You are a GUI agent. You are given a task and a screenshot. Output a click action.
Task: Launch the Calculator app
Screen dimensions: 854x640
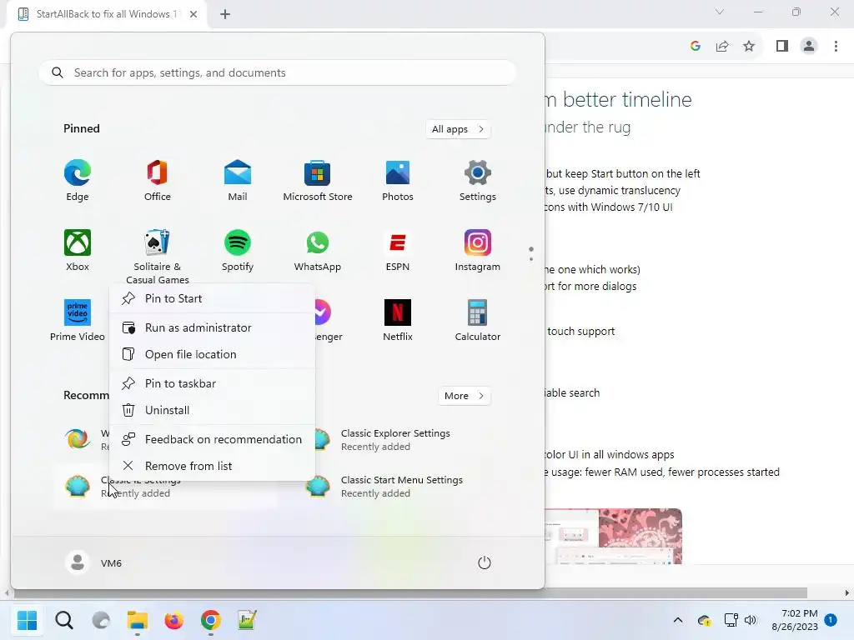click(x=478, y=321)
